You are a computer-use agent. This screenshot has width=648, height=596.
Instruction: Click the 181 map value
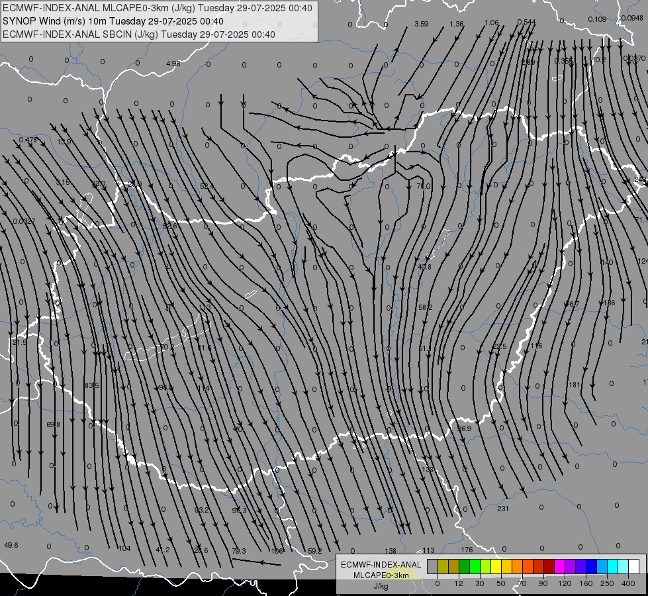coord(575,385)
